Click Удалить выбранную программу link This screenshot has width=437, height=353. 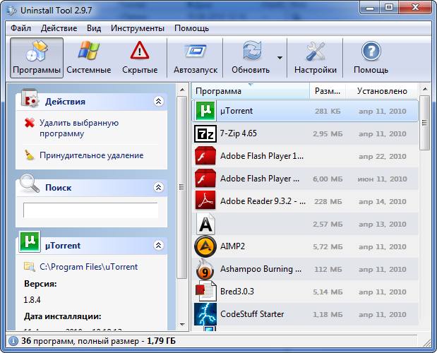point(79,128)
